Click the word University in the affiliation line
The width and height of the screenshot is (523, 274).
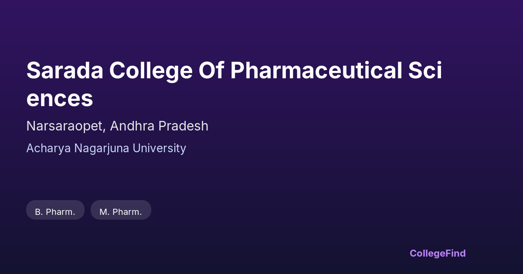pos(159,148)
